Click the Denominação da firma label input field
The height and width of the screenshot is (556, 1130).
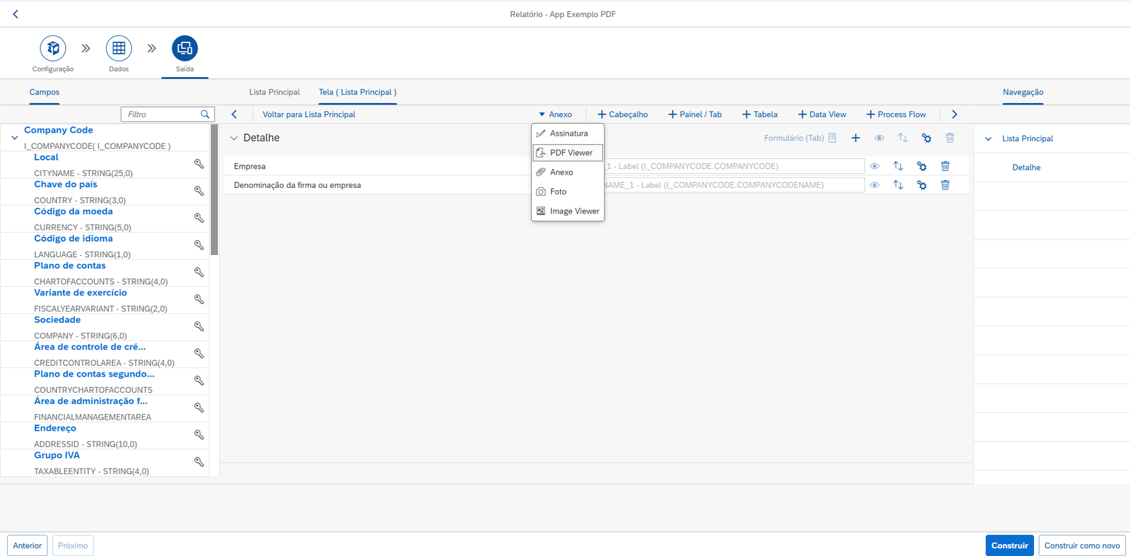[734, 185]
